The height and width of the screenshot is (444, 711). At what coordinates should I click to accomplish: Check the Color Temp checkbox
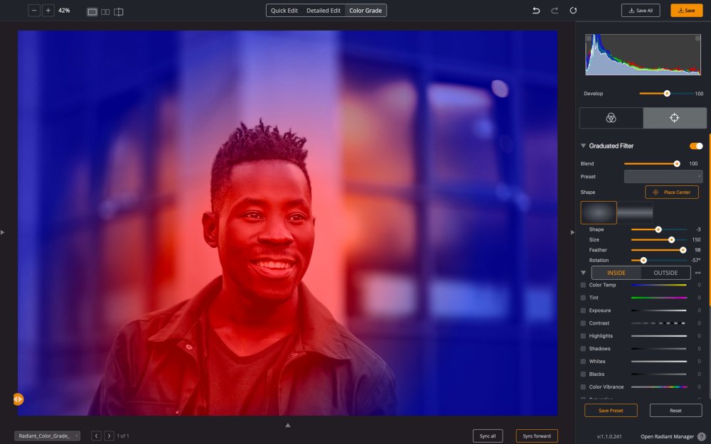[584, 285]
